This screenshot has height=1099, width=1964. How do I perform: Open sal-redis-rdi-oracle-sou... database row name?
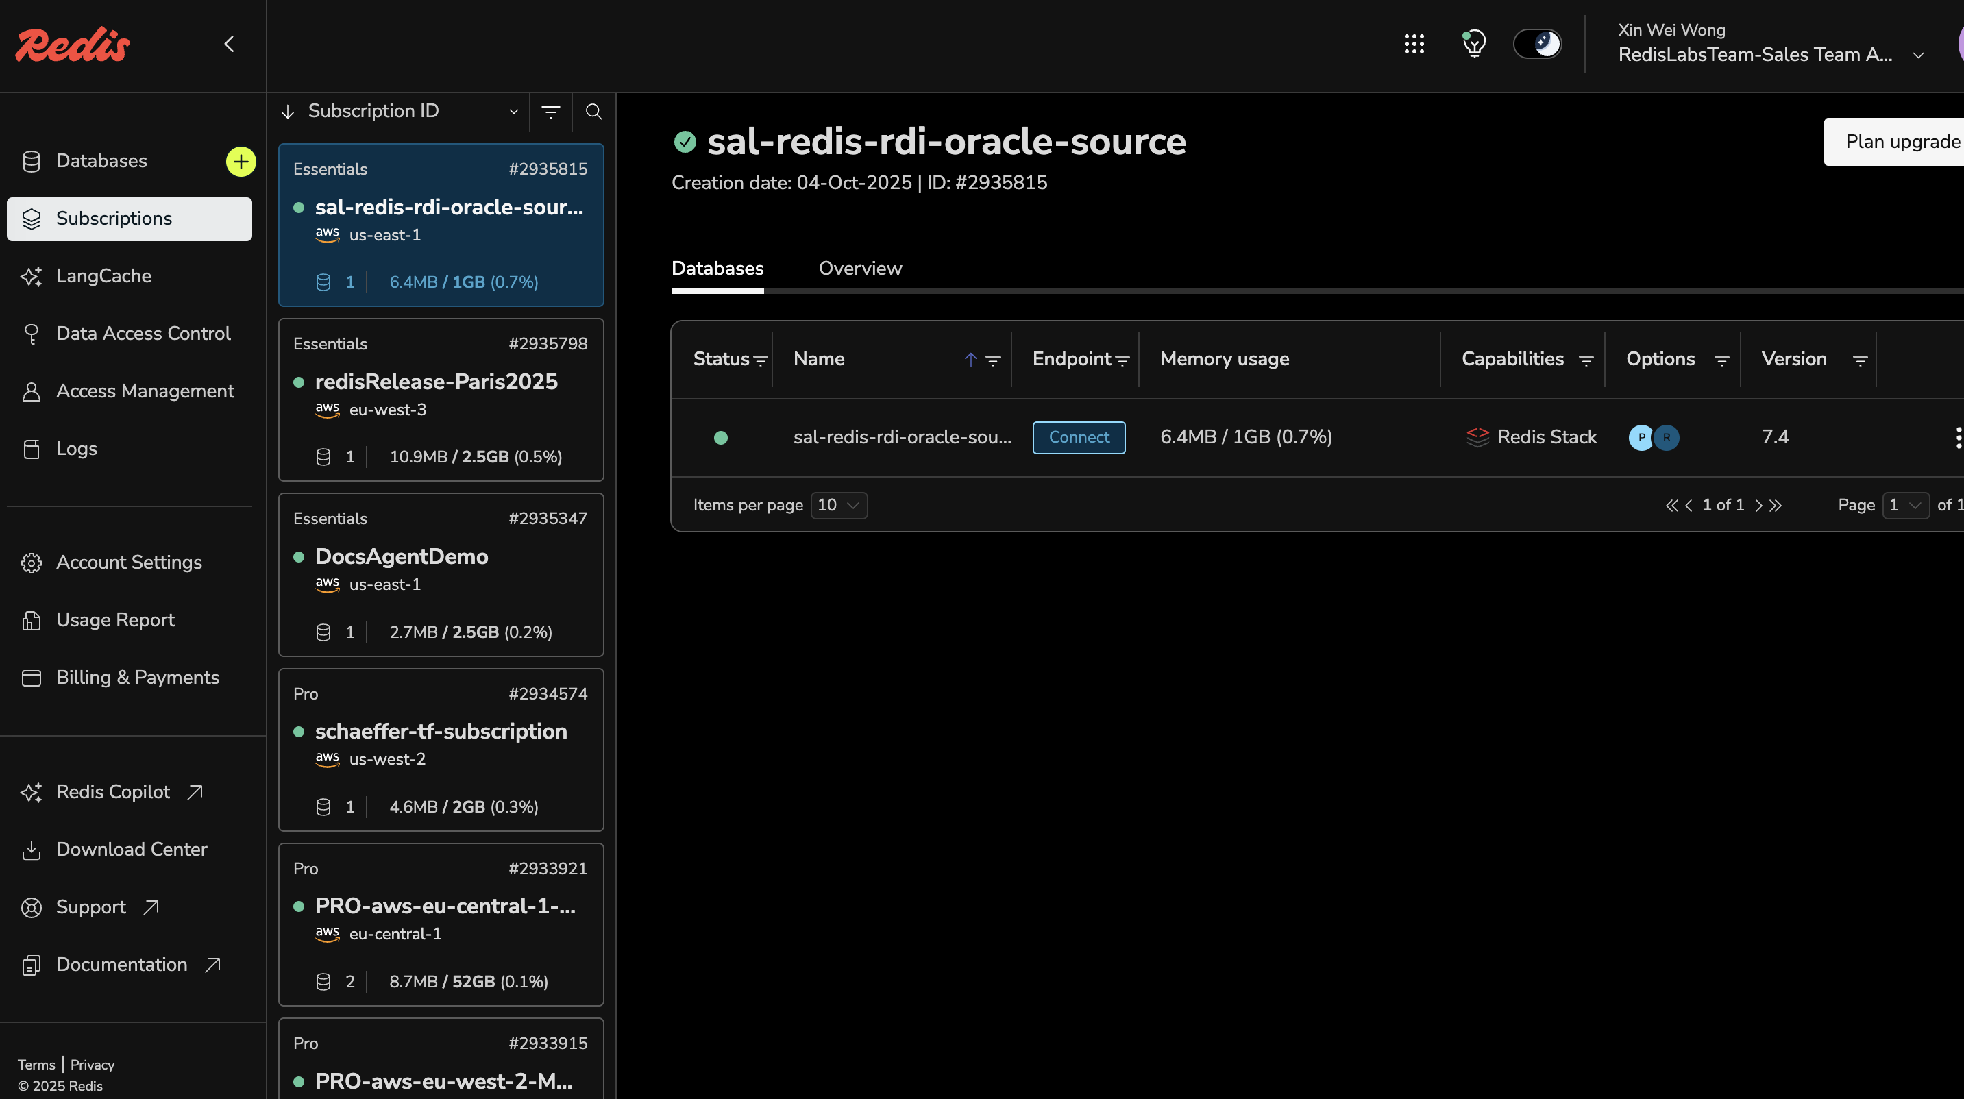point(902,437)
